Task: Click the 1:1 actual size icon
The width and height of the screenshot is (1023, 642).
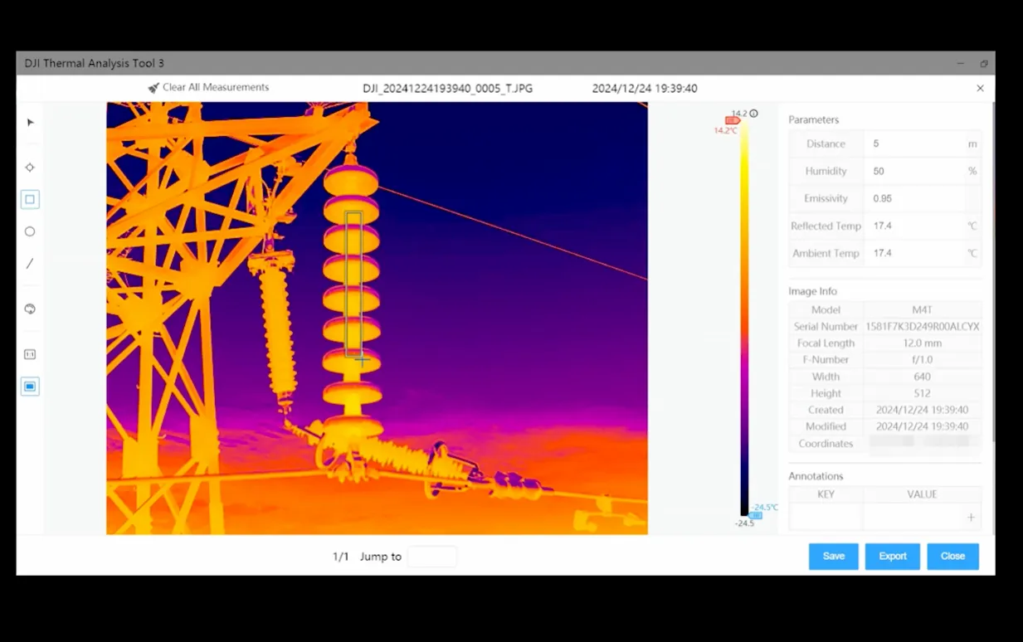Action: pyautogui.click(x=30, y=355)
